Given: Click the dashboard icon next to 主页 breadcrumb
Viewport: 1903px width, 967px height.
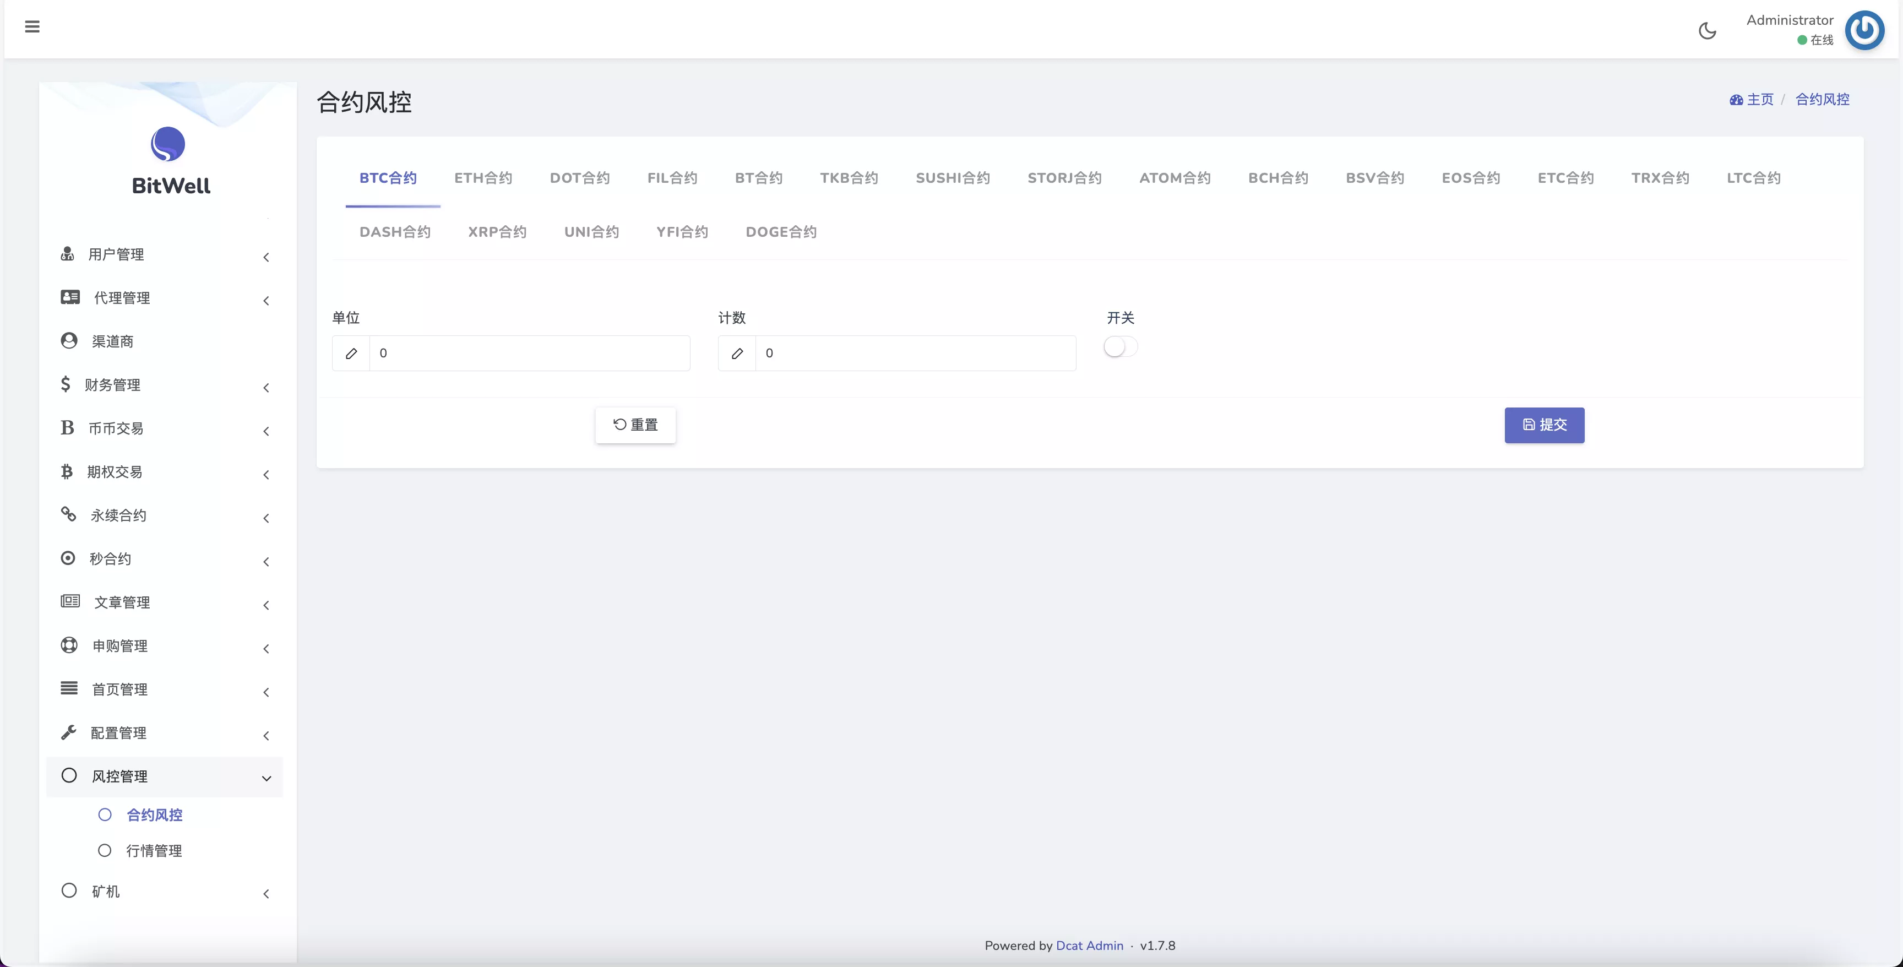Looking at the screenshot, I should click(x=1737, y=100).
